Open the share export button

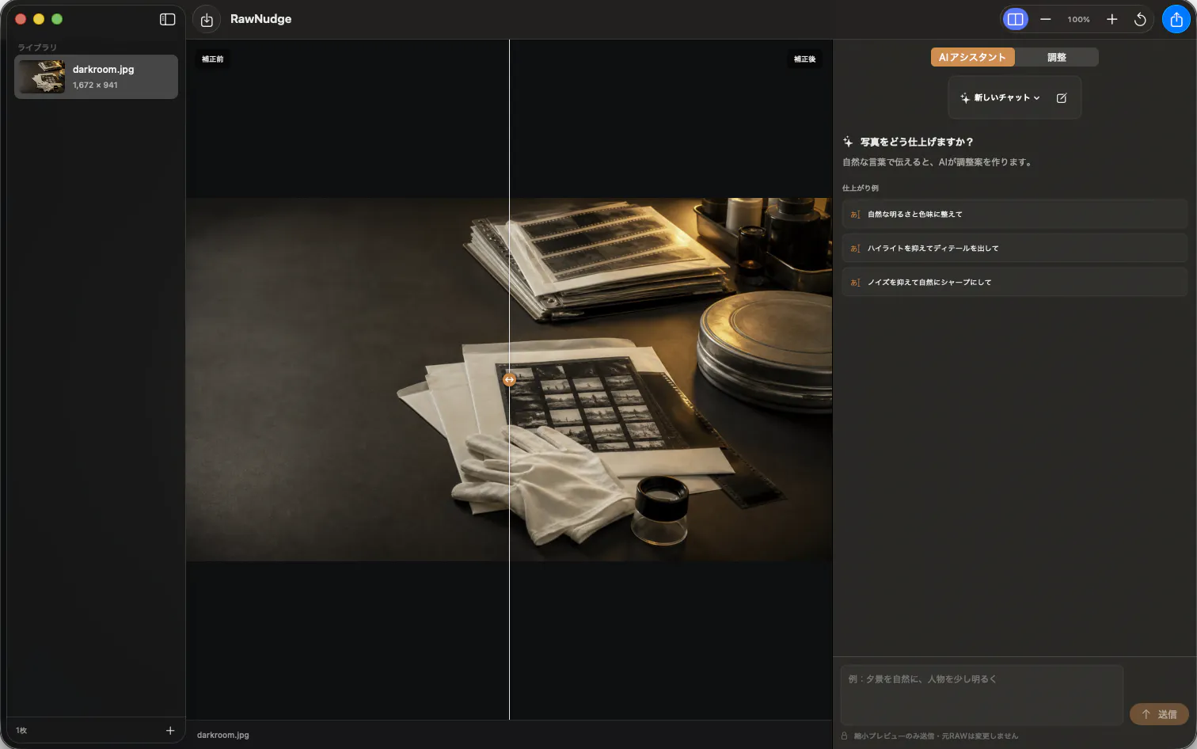pos(1176,19)
